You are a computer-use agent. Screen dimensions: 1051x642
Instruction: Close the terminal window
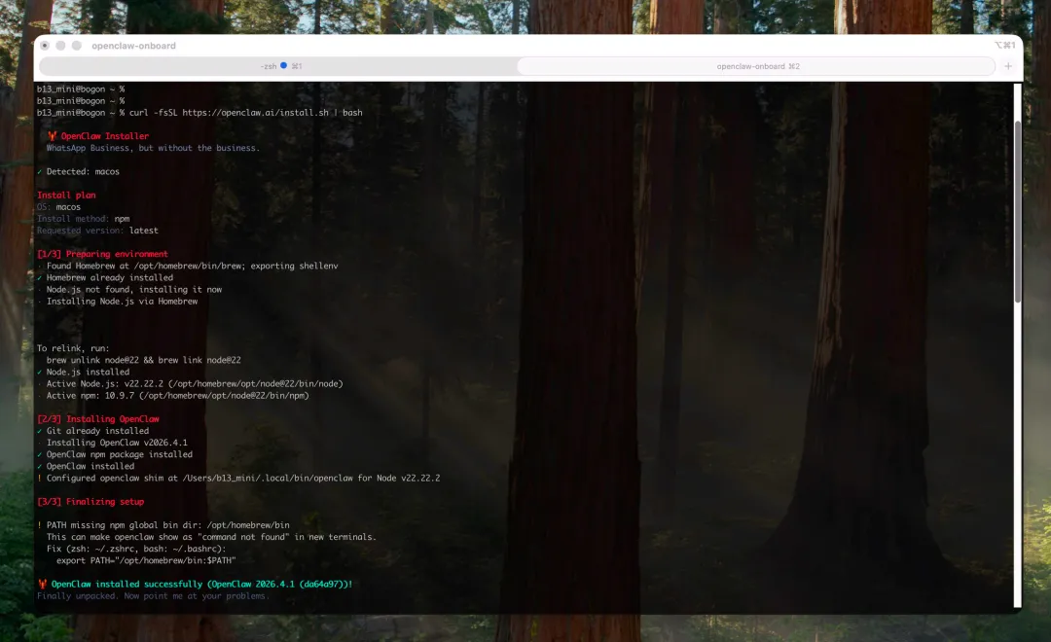[x=44, y=46]
